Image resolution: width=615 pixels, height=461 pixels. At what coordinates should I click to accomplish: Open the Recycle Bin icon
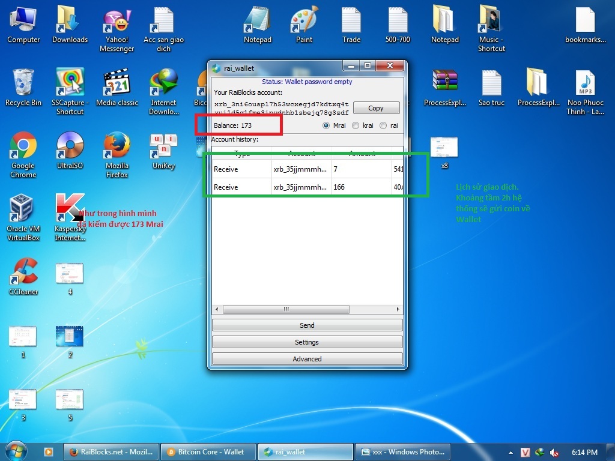coord(23,83)
